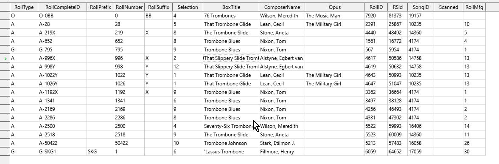Click the BoxTitle column header

pyautogui.click(x=231, y=7)
